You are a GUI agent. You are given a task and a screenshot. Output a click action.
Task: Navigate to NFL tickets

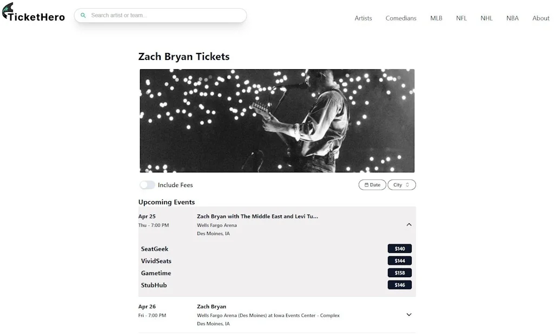click(x=461, y=18)
